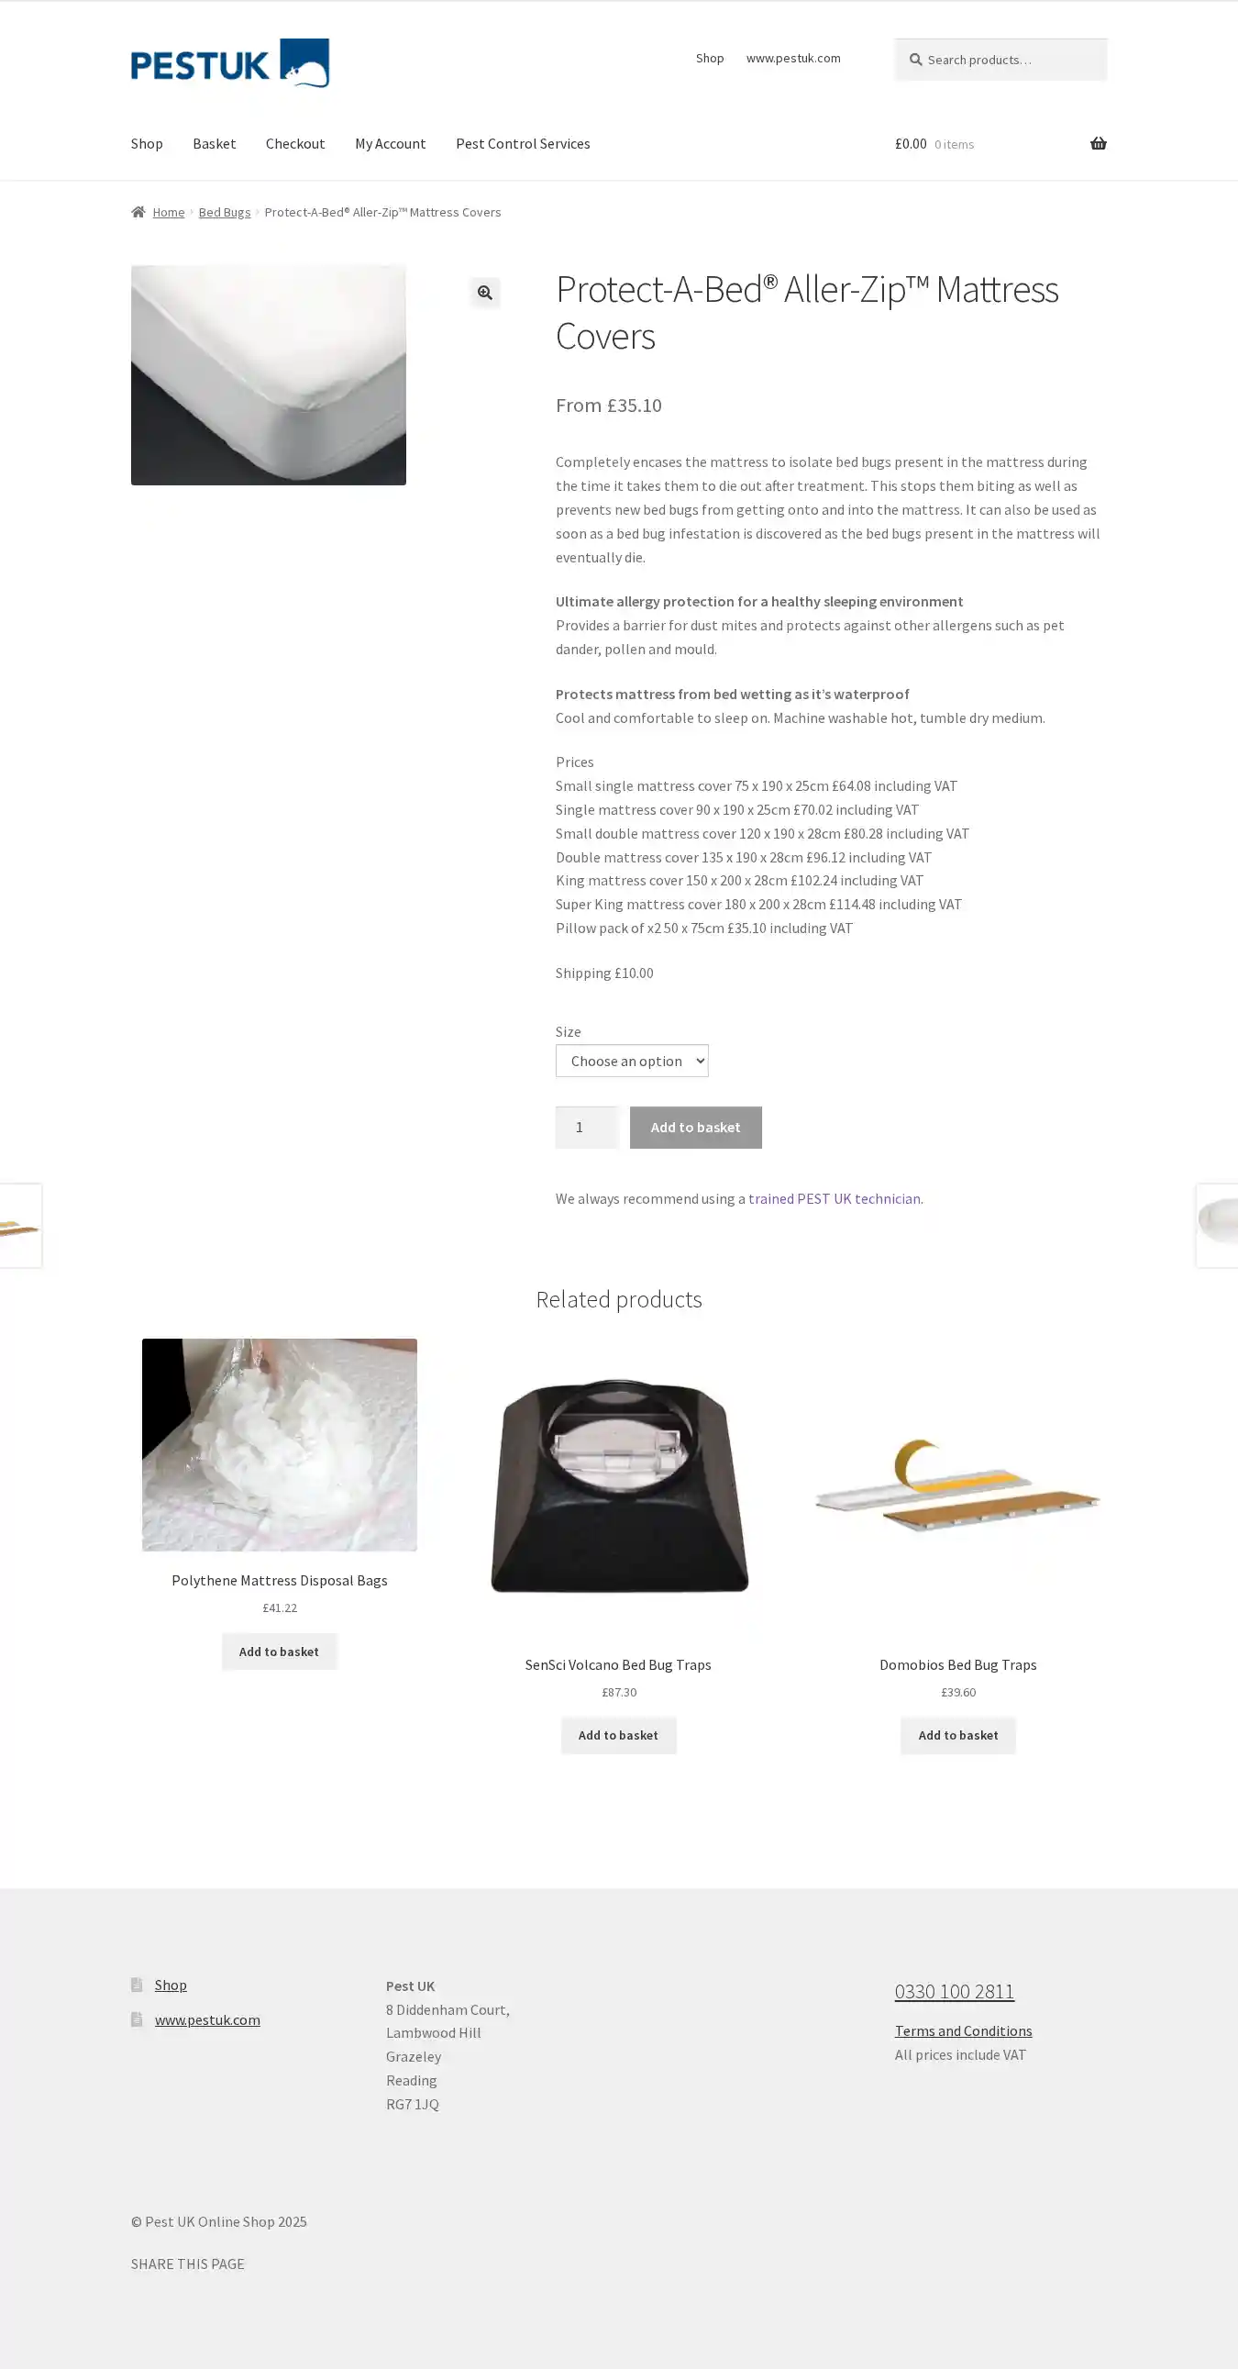1238x2369 pixels.
Task: Click the Home breadcrumb house icon
Action: point(138,212)
